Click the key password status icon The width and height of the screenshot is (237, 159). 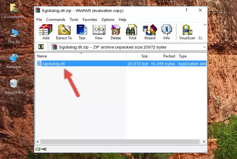[x=44, y=149]
